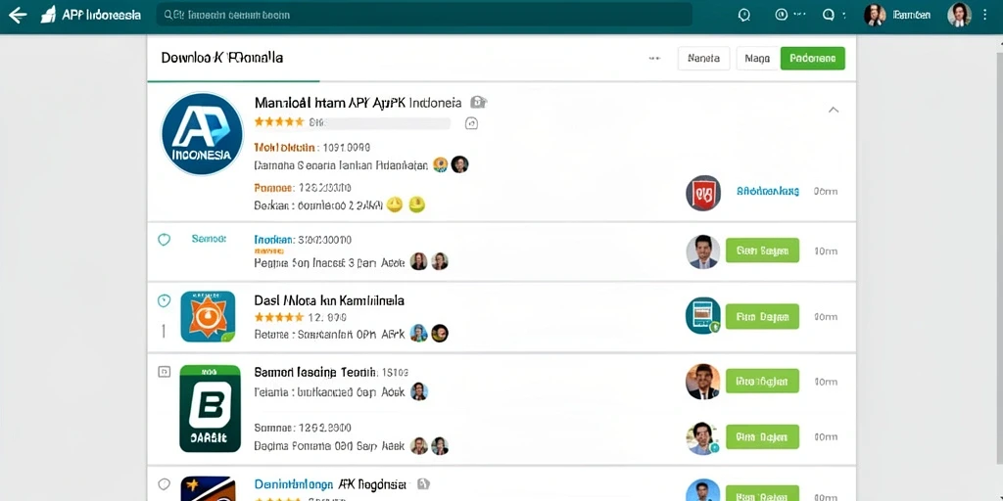Screen dimensions: 1003x501
Task: Open the orange sun app icon
Action: (208, 316)
